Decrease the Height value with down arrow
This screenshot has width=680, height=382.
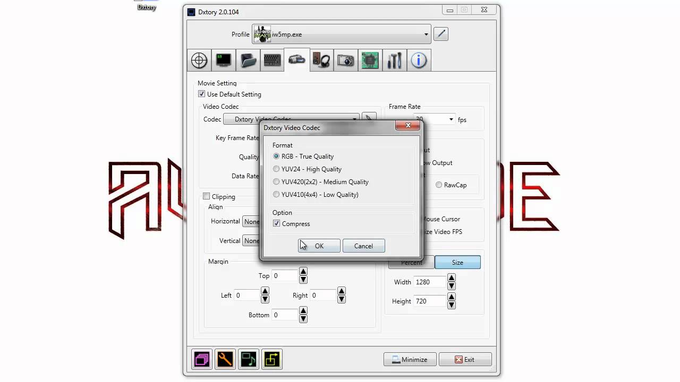[452, 306]
